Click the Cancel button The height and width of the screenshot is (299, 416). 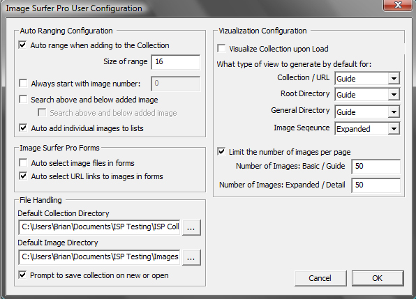point(320,278)
